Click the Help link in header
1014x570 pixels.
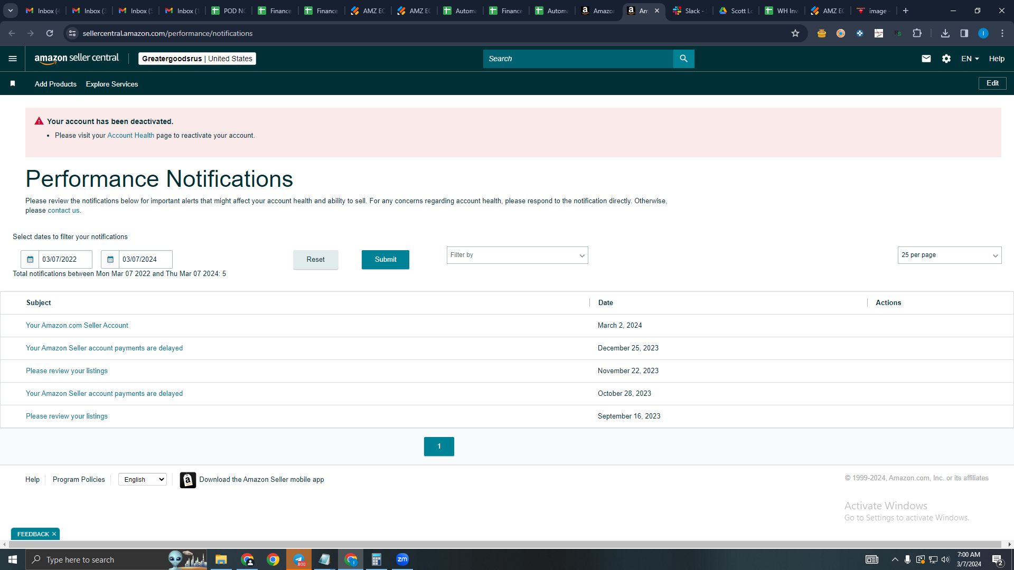point(997,59)
